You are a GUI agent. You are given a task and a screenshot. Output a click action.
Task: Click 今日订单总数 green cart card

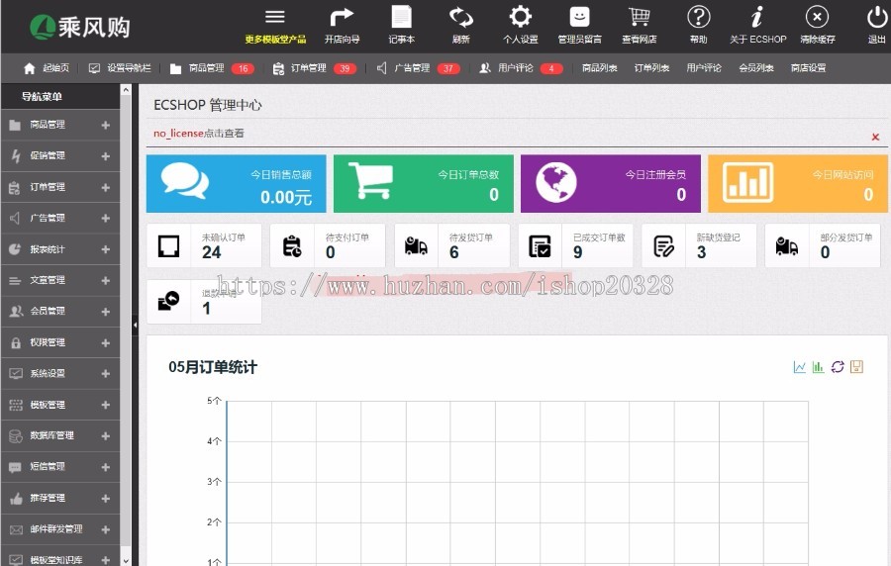click(424, 183)
